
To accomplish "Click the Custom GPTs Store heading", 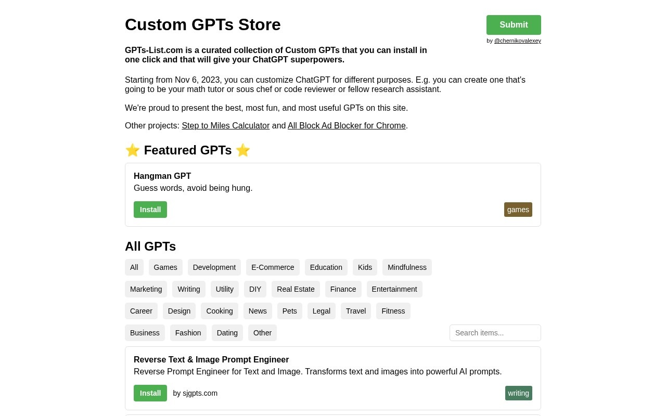I will 203,24.
